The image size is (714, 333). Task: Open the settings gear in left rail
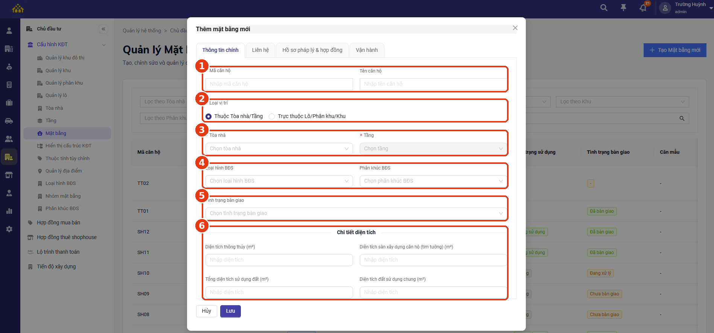tap(9, 229)
